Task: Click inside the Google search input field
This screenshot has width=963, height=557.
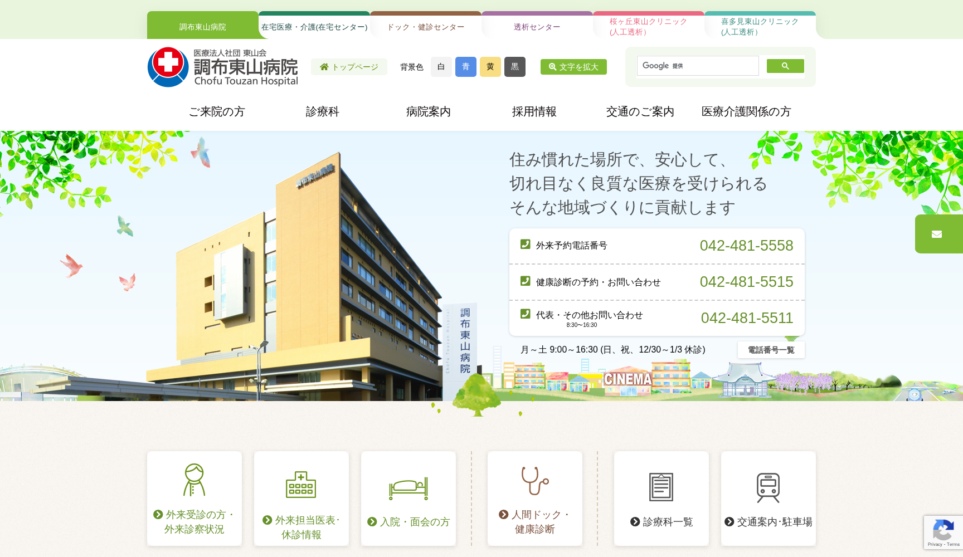Action: pyautogui.click(x=697, y=66)
